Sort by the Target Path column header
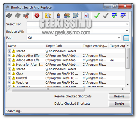The width and height of the screenshot is (137, 119). click(x=62, y=46)
